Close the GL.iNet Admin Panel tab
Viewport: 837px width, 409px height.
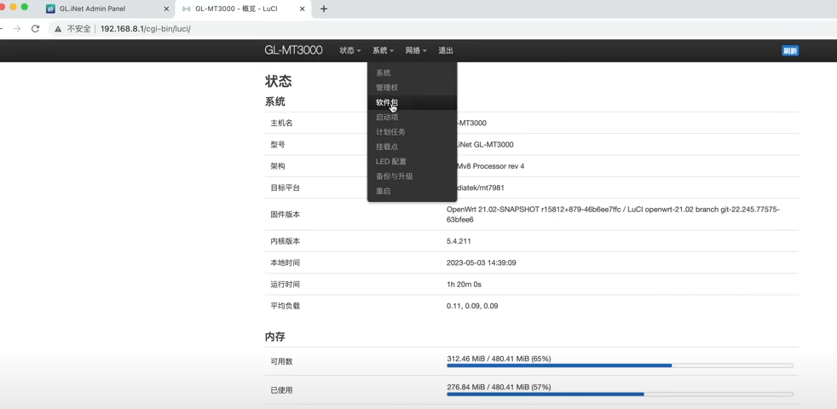(x=166, y=9)
